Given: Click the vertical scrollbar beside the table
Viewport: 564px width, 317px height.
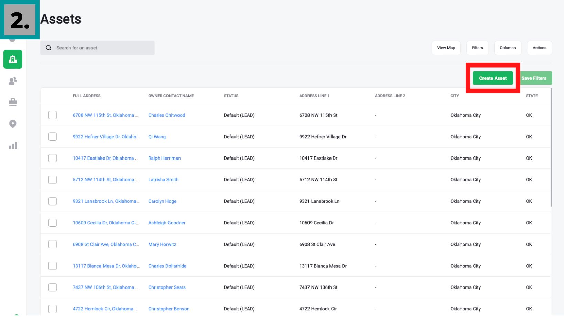Looking at the screenshot, I should (551, 148).
